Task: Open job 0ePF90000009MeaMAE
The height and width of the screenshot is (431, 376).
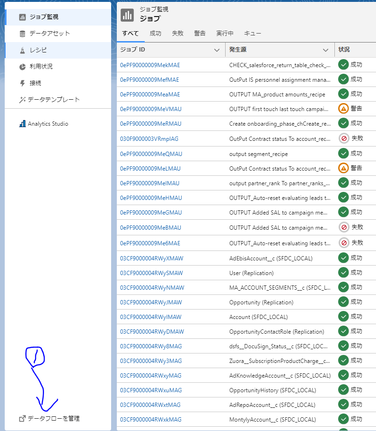Action: [150, 95]
